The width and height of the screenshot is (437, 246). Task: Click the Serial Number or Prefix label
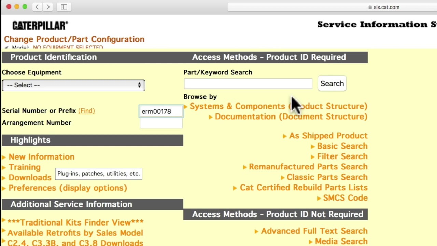39,111
